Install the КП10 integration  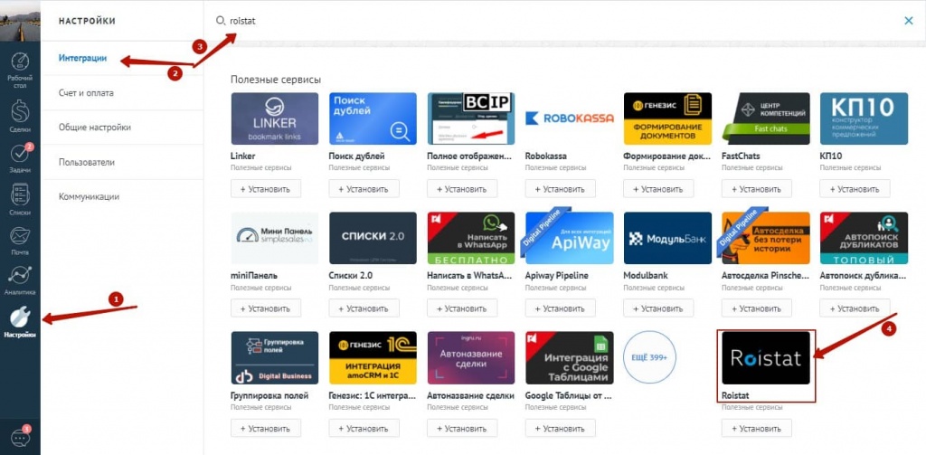pos(855,189)
